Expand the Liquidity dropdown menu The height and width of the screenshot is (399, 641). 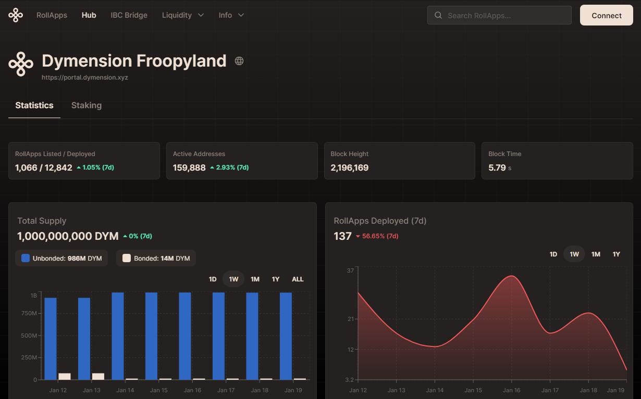(x=183, y=15)
